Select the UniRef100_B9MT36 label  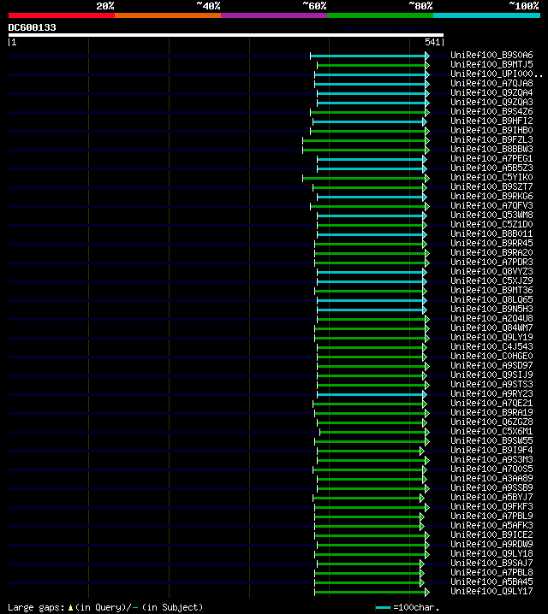[491, 290]
